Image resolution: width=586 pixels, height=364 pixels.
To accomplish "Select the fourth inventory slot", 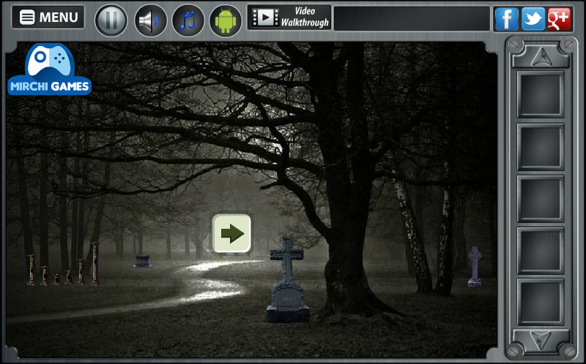I will [x=541, y=251].
